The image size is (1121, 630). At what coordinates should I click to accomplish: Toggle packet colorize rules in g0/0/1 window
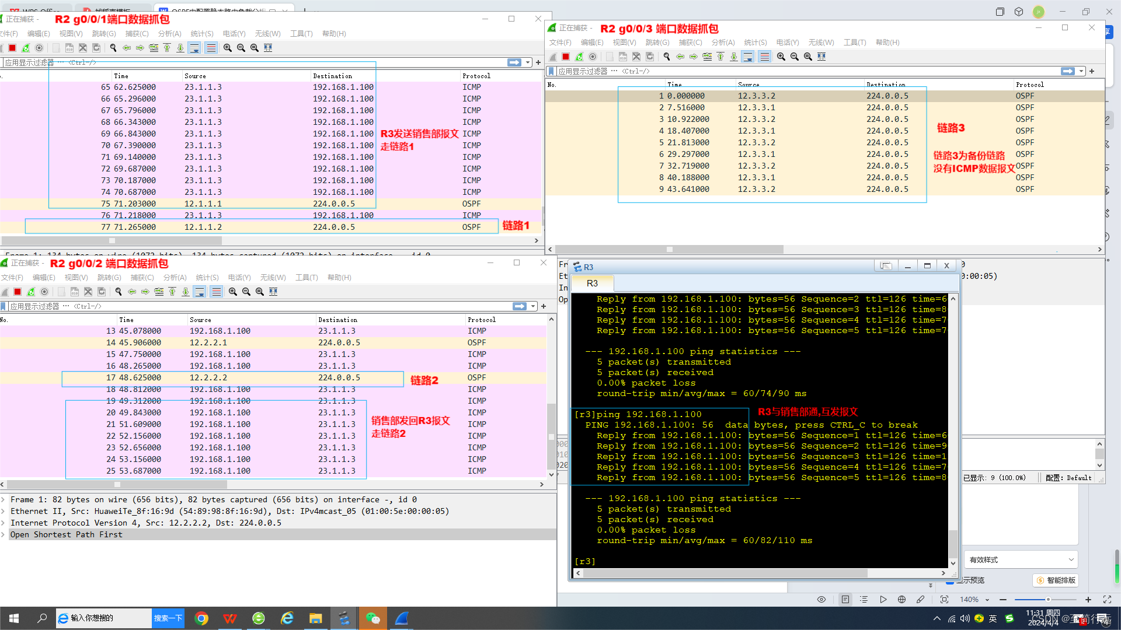(x=211, y=48)
